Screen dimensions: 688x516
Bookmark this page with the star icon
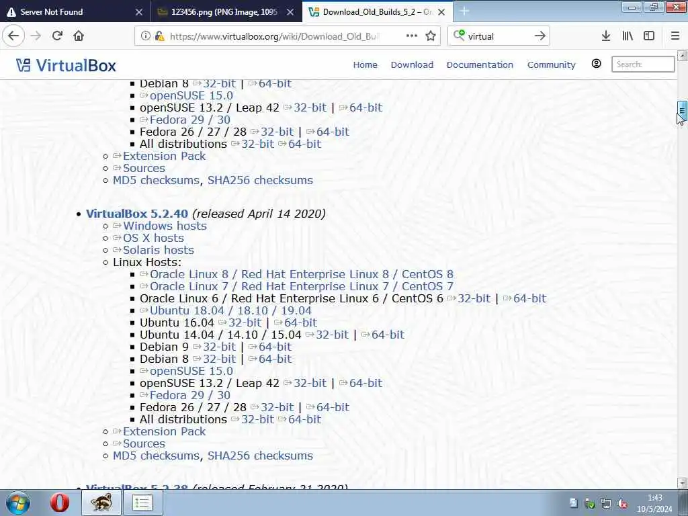[431, 36]
